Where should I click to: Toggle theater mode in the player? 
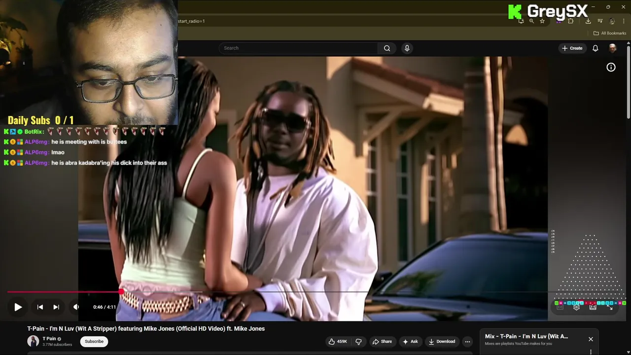[593, 307]
